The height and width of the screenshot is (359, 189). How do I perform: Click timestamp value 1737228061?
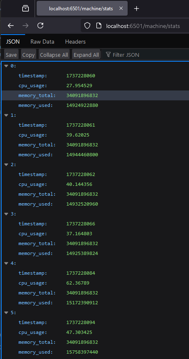(81, 125)
